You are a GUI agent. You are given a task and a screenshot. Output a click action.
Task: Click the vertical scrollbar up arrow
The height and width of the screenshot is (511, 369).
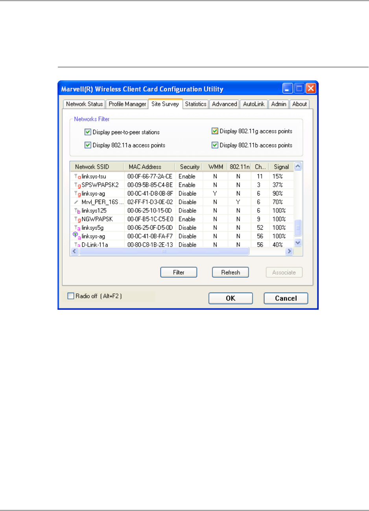pyautogui.click(x=298, y=166)
